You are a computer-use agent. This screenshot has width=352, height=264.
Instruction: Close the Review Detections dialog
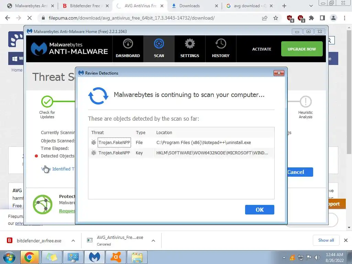[x=279, y=73]
